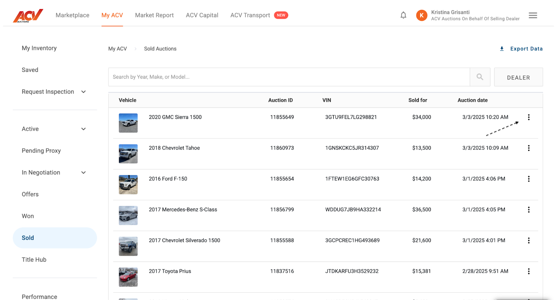
Task: Click 2017 Chevrolet Silverado 1500 name
Action: point(184,240)
